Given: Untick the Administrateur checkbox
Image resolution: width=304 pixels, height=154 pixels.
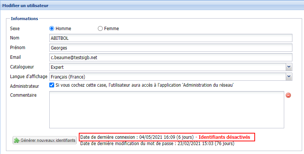Looking at the screenshot, I should coord(52,86).
